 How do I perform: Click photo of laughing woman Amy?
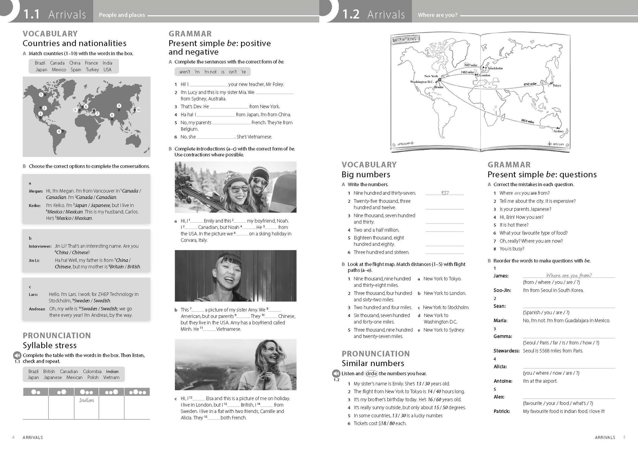[x=235, y=276]
